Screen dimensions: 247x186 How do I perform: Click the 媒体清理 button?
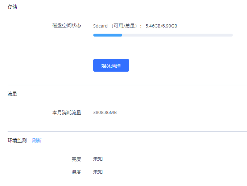tap(111, 65)
